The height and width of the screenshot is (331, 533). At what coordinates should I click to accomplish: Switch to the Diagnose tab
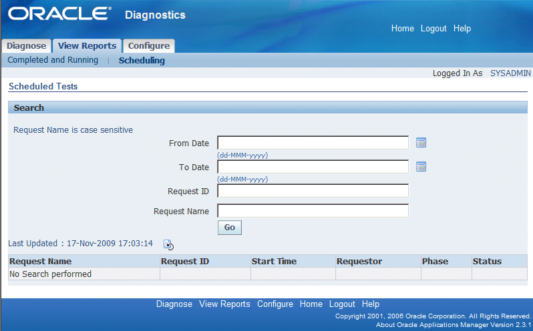pyautogui.click(x=27, y=46)
